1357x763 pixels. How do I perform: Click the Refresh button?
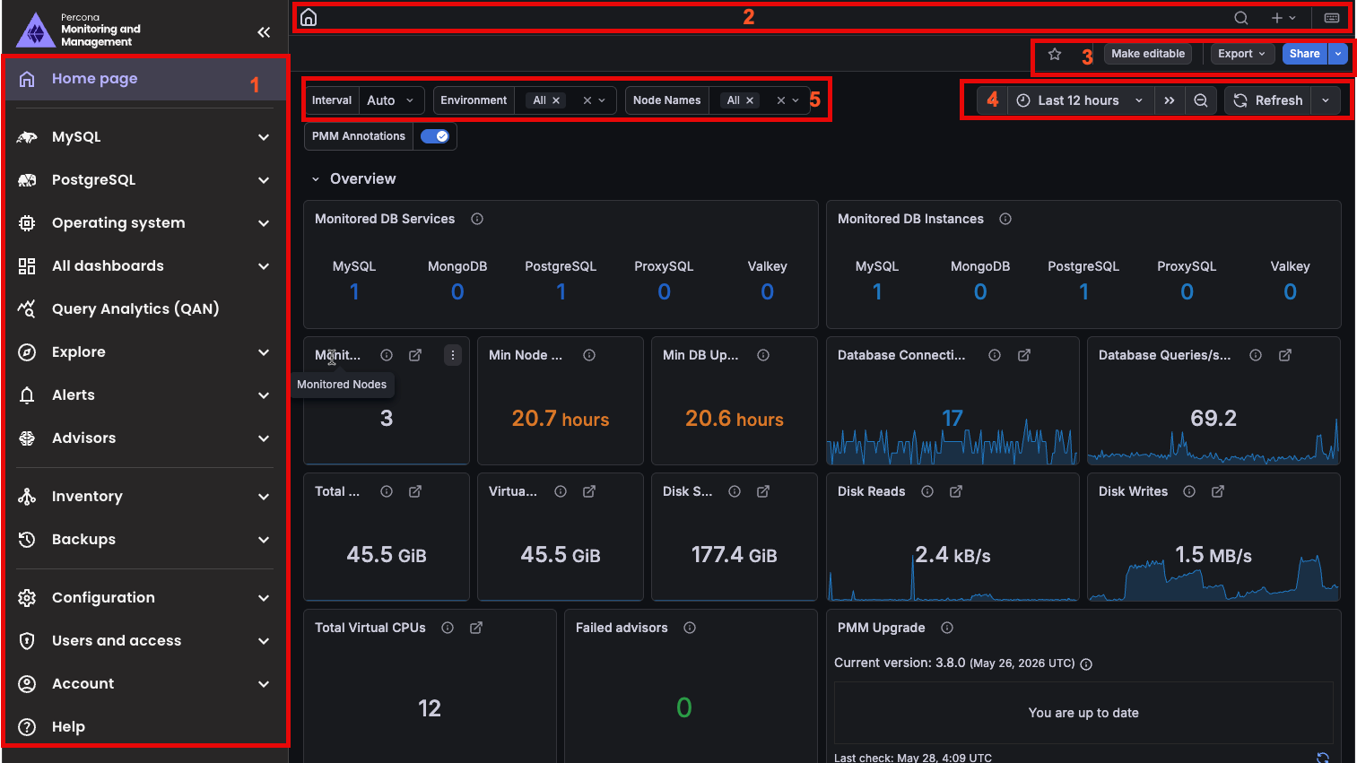click(x=1268, y=100)
